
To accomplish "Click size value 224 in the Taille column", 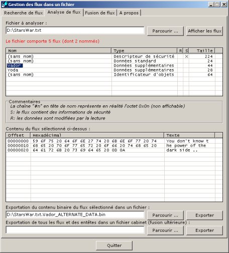I will point(208,56).
